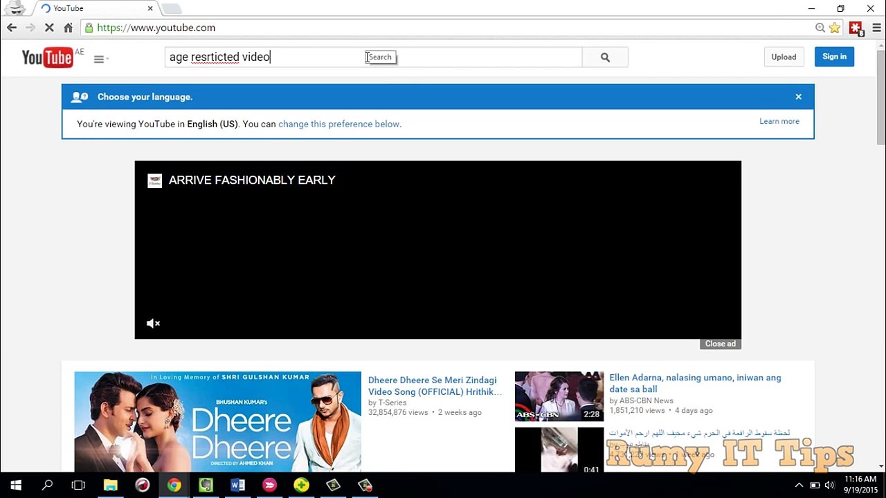Click the YouTube logo
Screen dimensions: 886x498
click(x=47, y=57)
